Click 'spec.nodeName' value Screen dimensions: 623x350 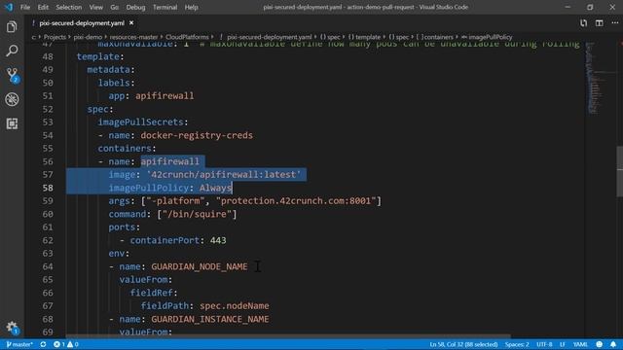235,306
